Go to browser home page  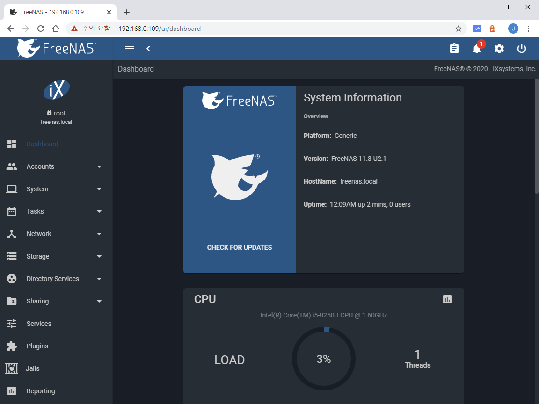click(55, 29)
